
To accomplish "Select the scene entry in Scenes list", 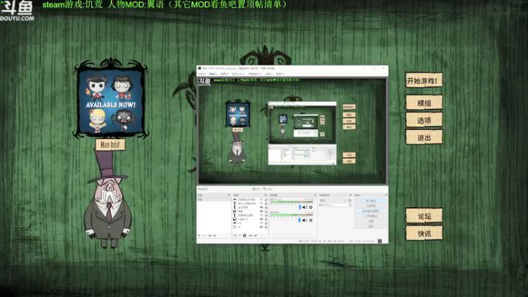I will tap(214, 199).
